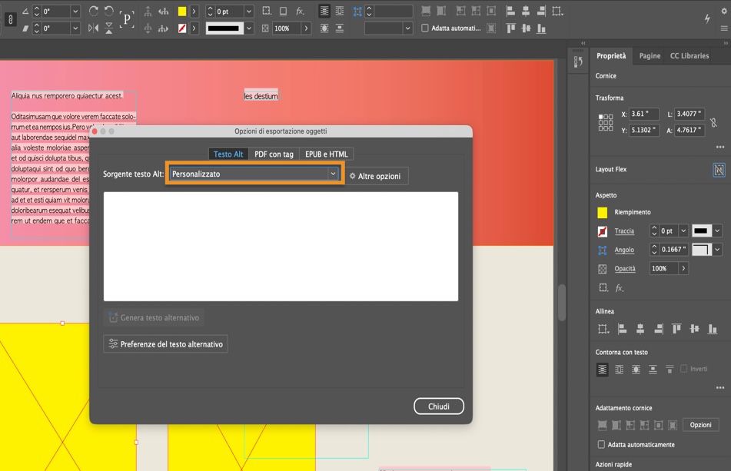Flip the object horizontally

click(x=93, y=28)
